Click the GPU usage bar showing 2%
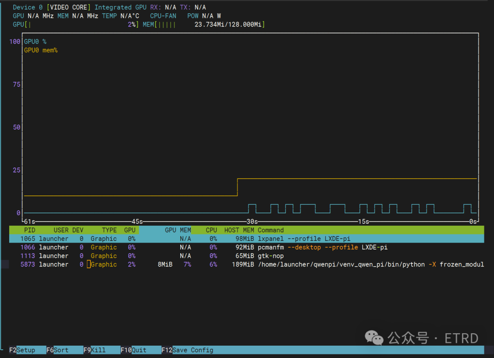 point(75,24)
